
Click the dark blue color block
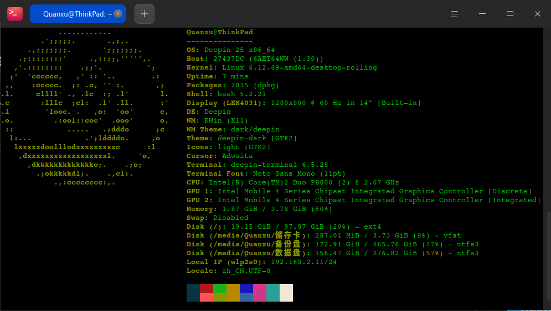pos(246,288)
